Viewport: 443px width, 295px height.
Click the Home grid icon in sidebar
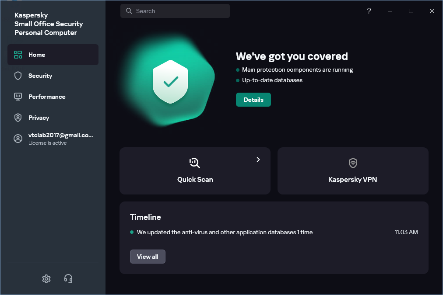coord(18,55)
